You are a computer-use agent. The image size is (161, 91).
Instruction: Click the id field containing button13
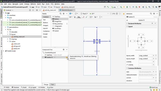click(147, 20)
